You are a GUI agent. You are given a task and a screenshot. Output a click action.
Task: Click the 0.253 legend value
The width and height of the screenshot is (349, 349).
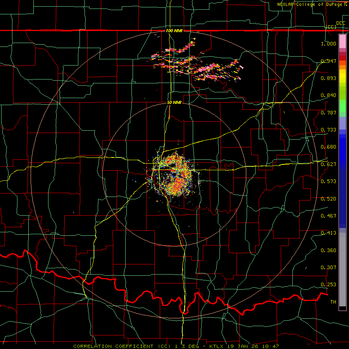click(x=328, y=285)
